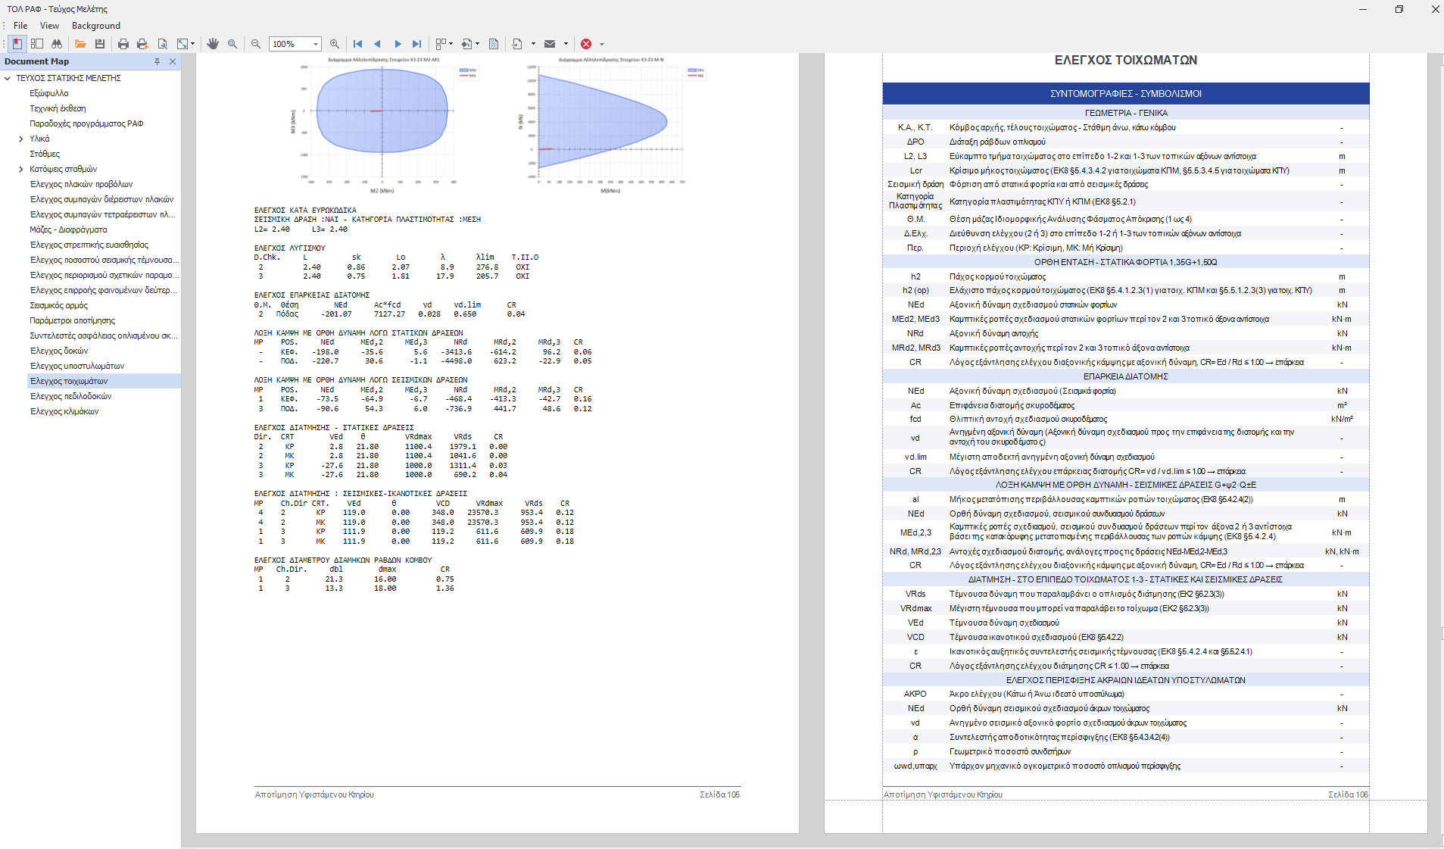Open the Background menu
1444x849 pixels.
tap(95, 26)
